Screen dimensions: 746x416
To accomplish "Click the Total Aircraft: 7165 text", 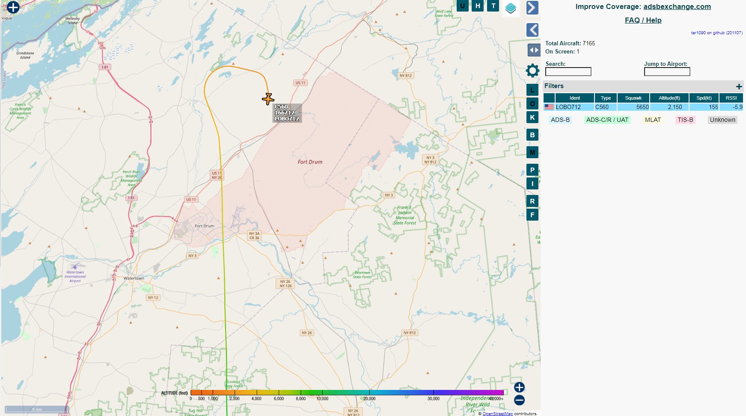I will point(570,43).
